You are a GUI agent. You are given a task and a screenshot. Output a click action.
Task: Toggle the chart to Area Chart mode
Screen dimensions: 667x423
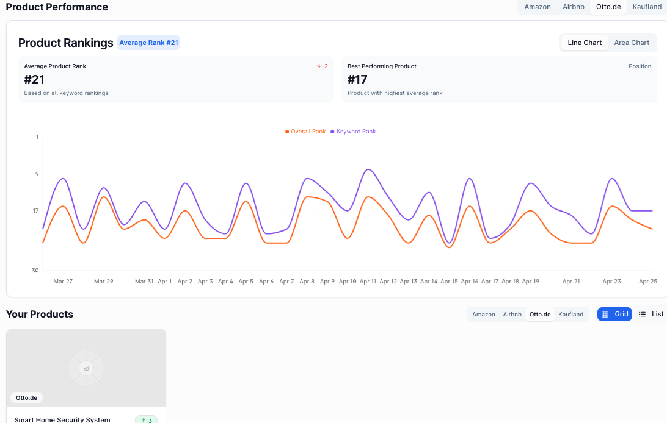632,43
